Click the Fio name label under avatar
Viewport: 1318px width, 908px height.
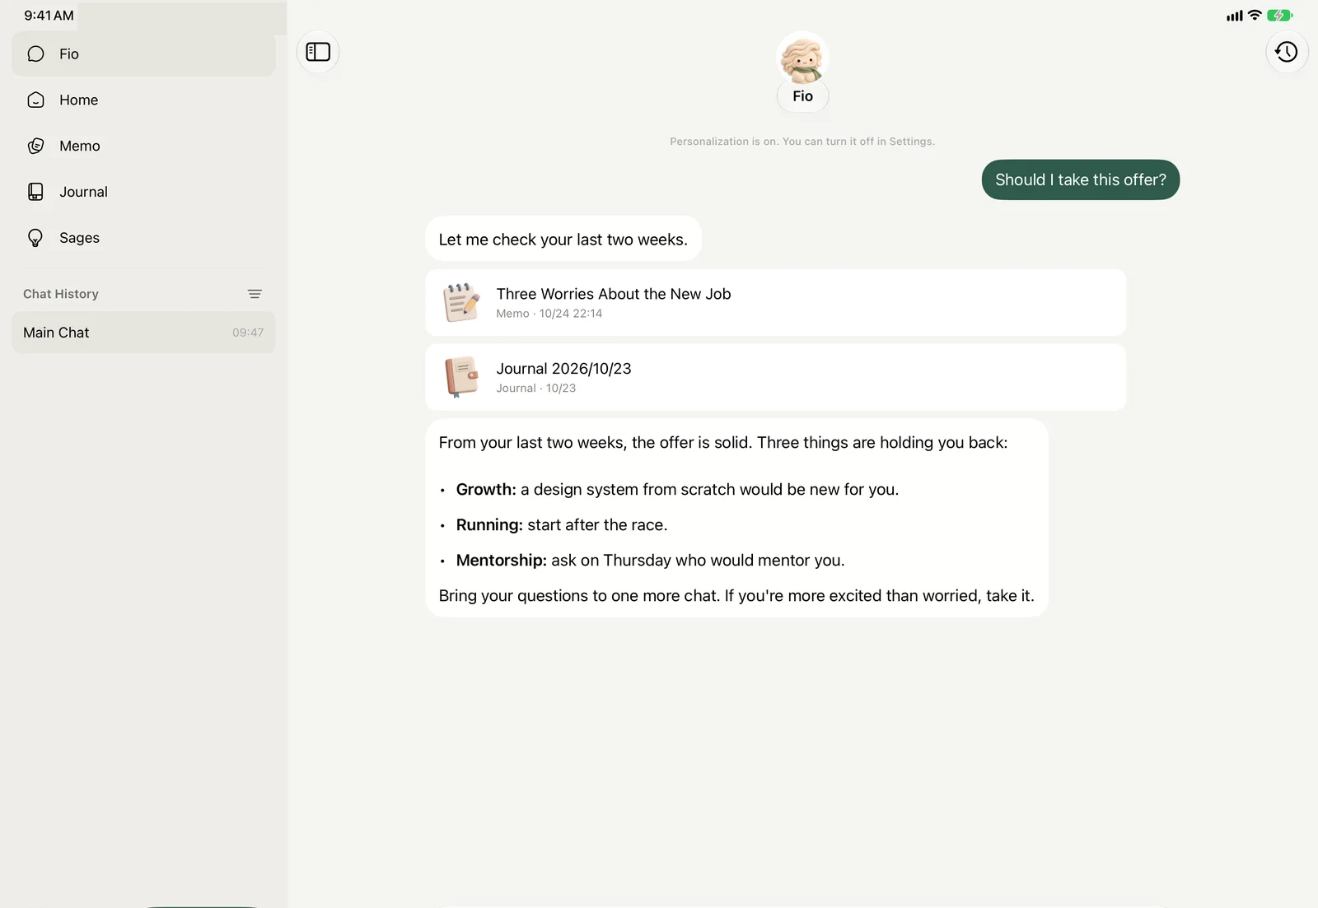[x=802, y=96]
